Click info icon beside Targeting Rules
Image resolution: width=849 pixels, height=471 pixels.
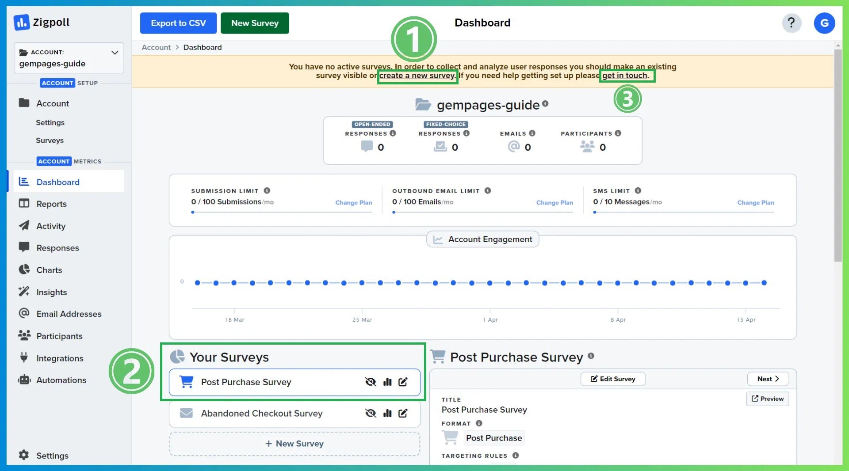point(516,456)
